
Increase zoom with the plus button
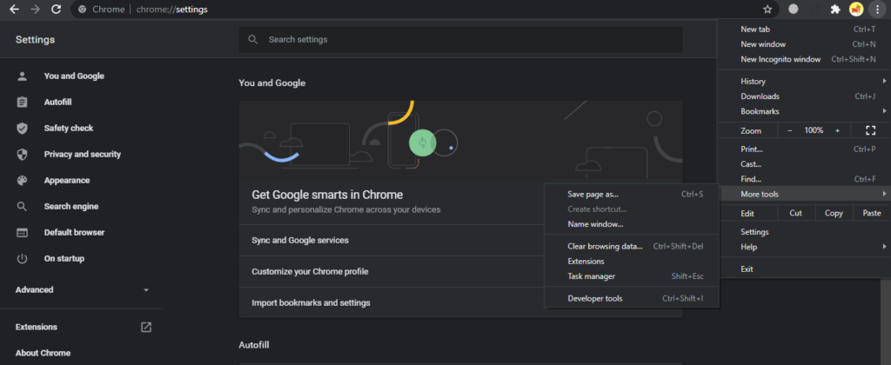pyautogui.click(x=837, y=130)
